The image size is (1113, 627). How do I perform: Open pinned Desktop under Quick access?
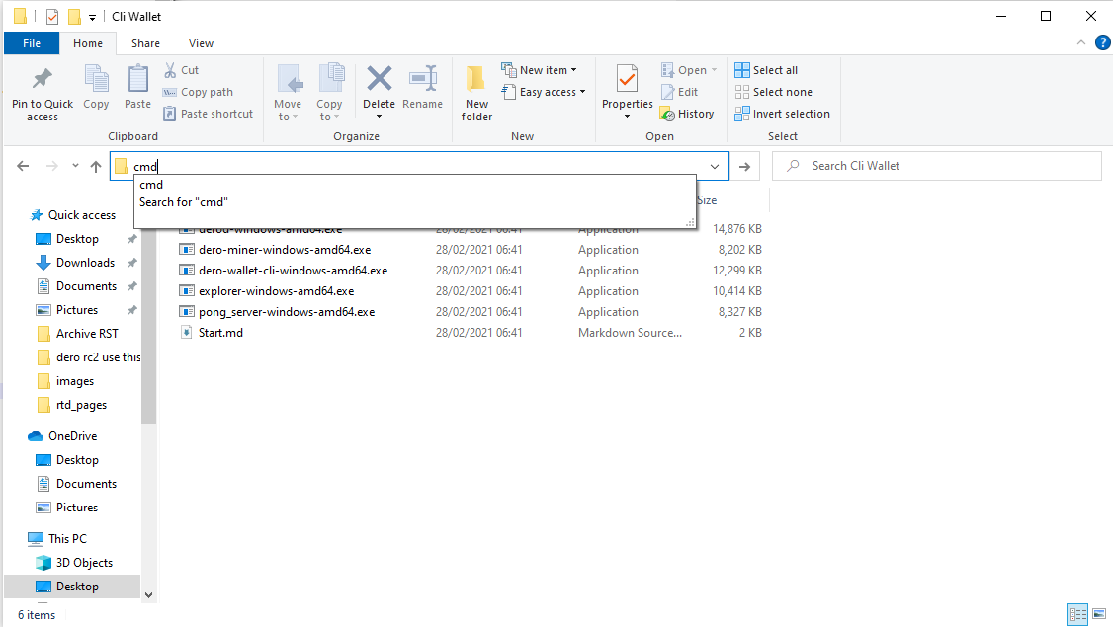(x=77, y=239)
